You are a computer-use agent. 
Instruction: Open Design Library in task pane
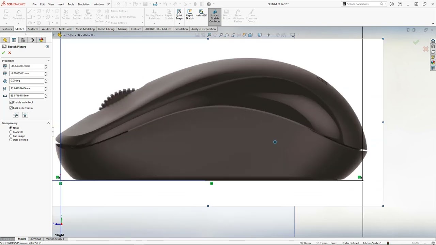pos(433,46)
